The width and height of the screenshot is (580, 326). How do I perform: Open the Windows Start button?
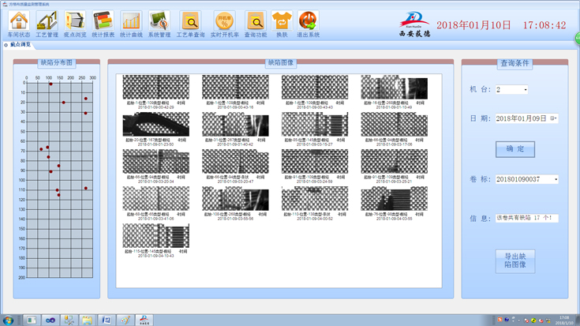9,320
